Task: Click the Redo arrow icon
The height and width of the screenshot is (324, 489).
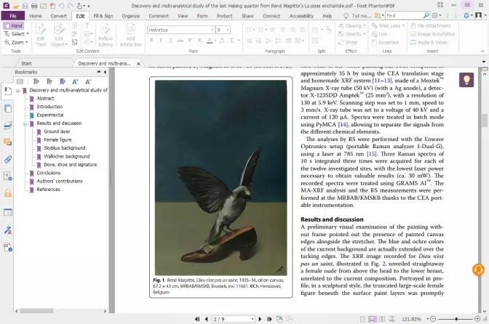Action: coord(71,6)
